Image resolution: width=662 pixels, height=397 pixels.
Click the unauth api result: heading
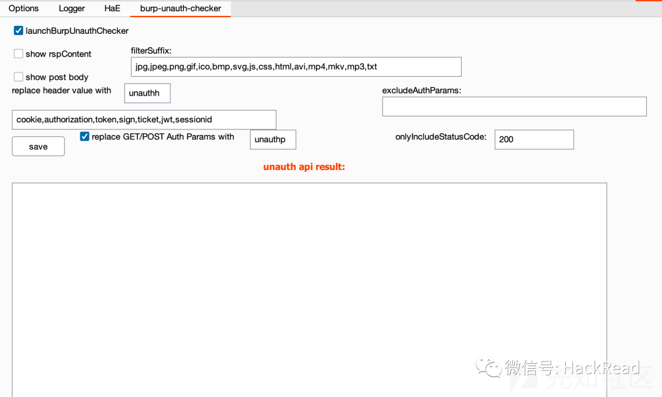point(304,167)
